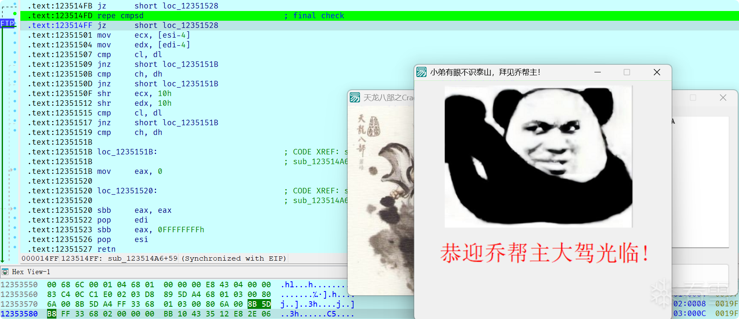Viewport: 739px width, 319px height.
Task: Select the highlighted 'repe cmpsd' instruction line
Action: pos(379,16)
